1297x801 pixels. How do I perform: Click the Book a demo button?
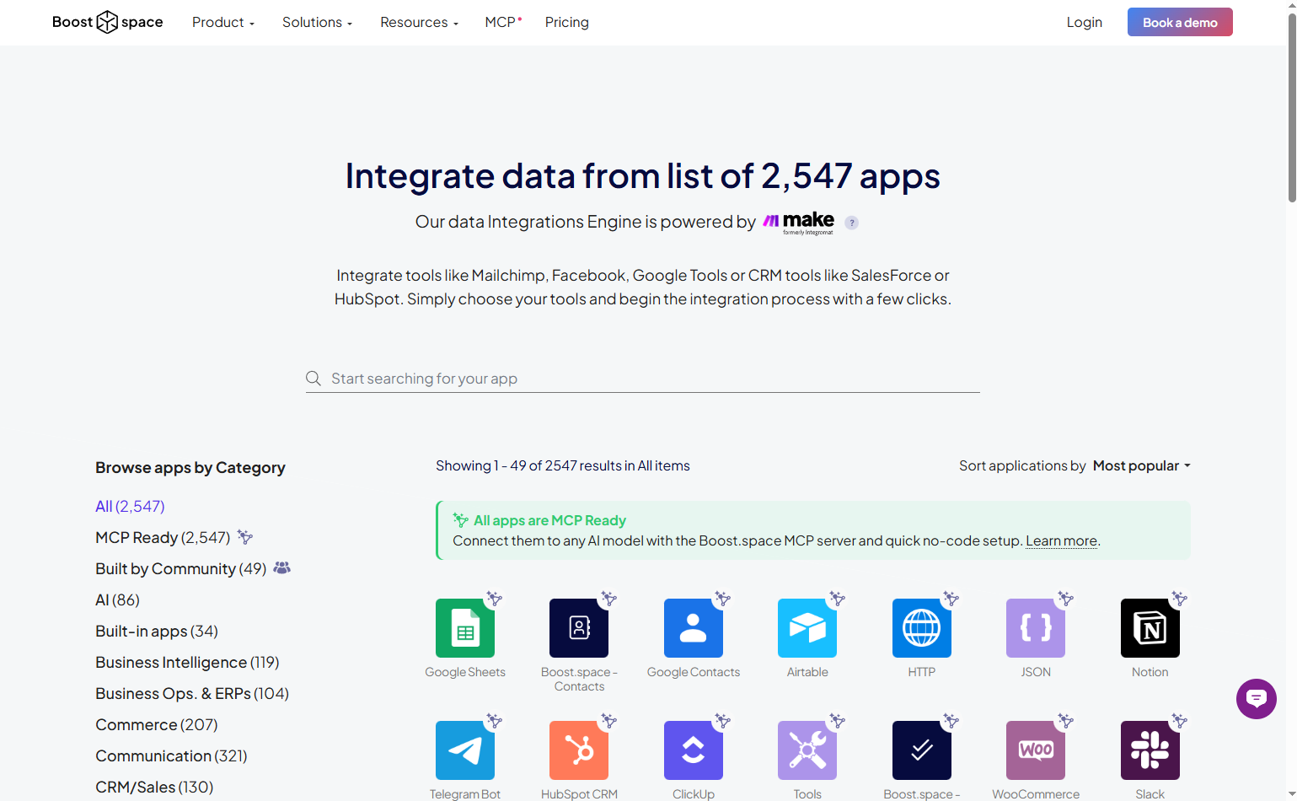1179,23
